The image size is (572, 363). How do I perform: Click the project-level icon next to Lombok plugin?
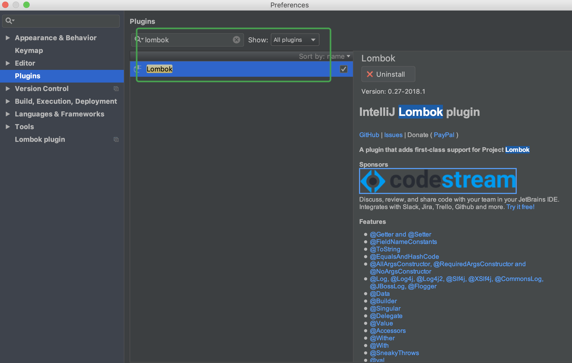coord(116,139)
